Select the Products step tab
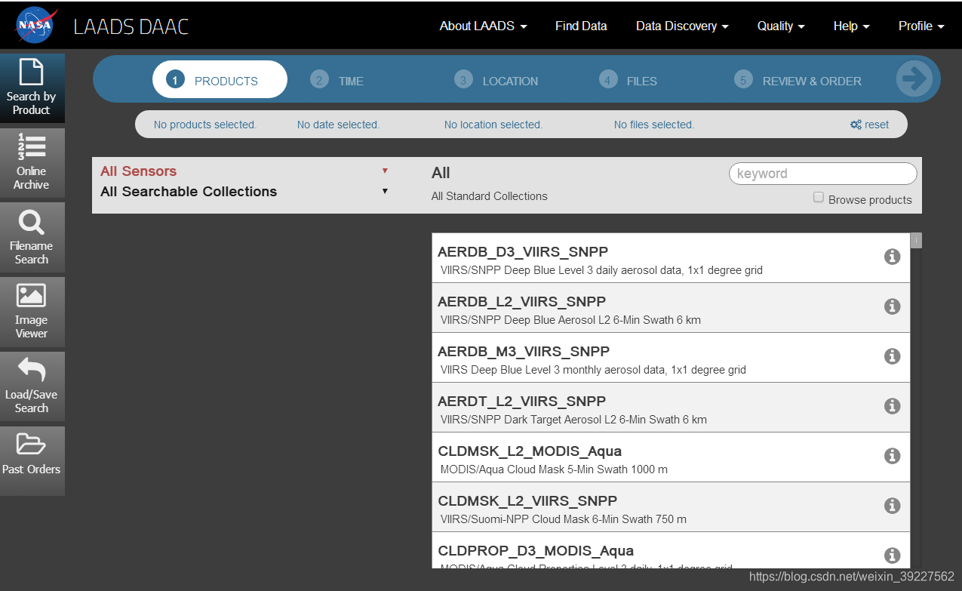The height and width of the screenshot is (591, 962). pyautogui.click(x=220, y=80)
